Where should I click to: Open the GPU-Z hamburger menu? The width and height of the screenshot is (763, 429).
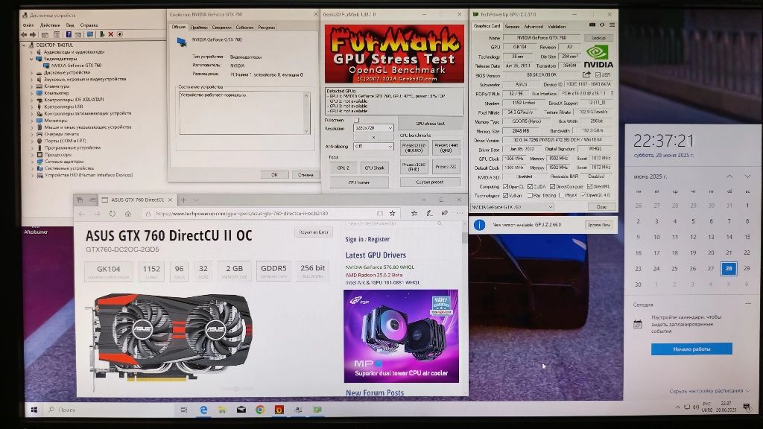(x=612, y=25)
